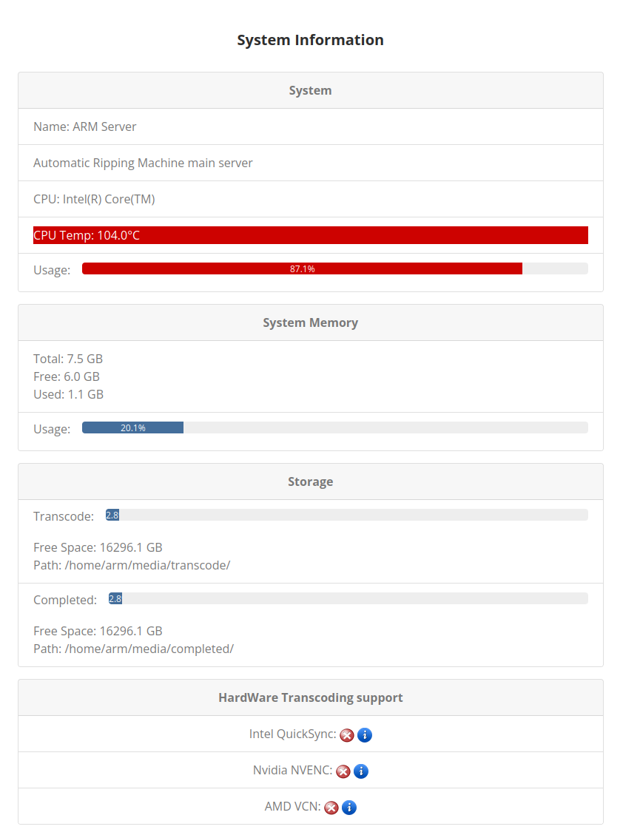The height and width of the screenshot is (835, 640).
Task: Open the Nvidia NVENC info icon
Action: (360, 771)
